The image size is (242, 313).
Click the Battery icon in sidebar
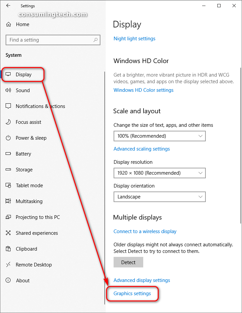pos(9,154)
